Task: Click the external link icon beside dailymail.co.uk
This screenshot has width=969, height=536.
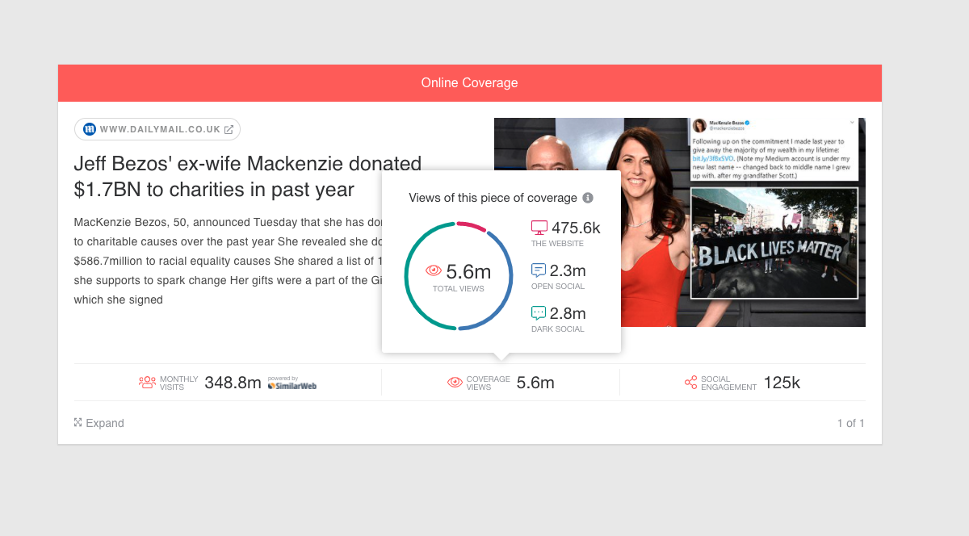Action: coord(229,129)
